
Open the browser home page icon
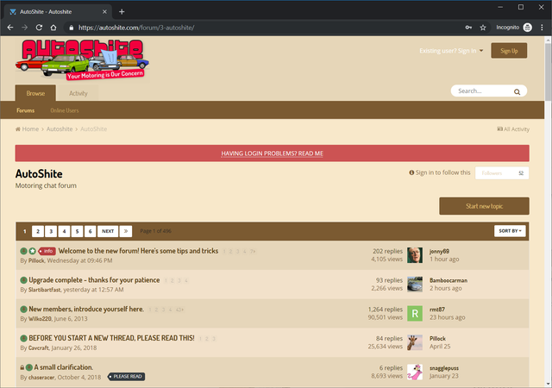click(x=53, y=28)
